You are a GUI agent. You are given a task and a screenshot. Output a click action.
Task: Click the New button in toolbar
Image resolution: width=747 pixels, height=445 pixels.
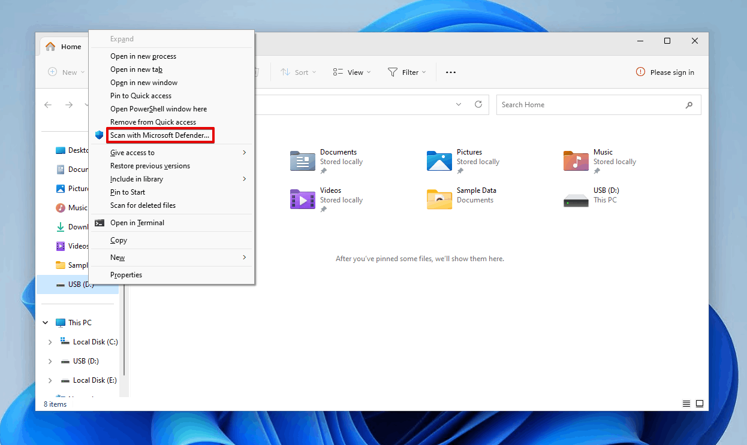pyautogui.click(x=67, y=72)
